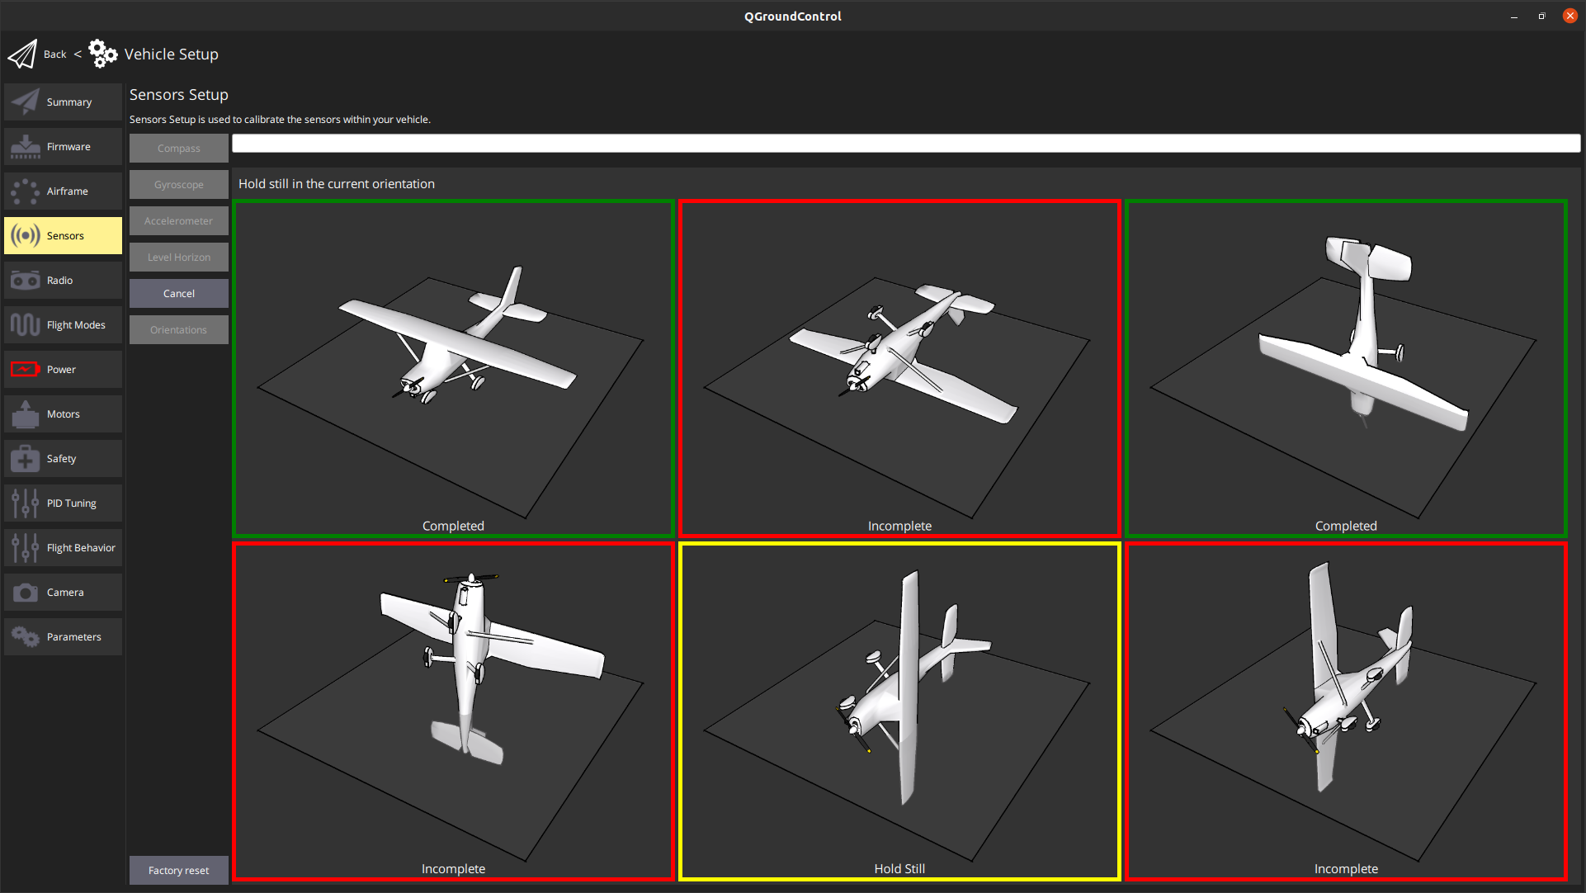1586x893 pixels.
Task: Cancel the current calibration
Action: click(x=178, y=293)
